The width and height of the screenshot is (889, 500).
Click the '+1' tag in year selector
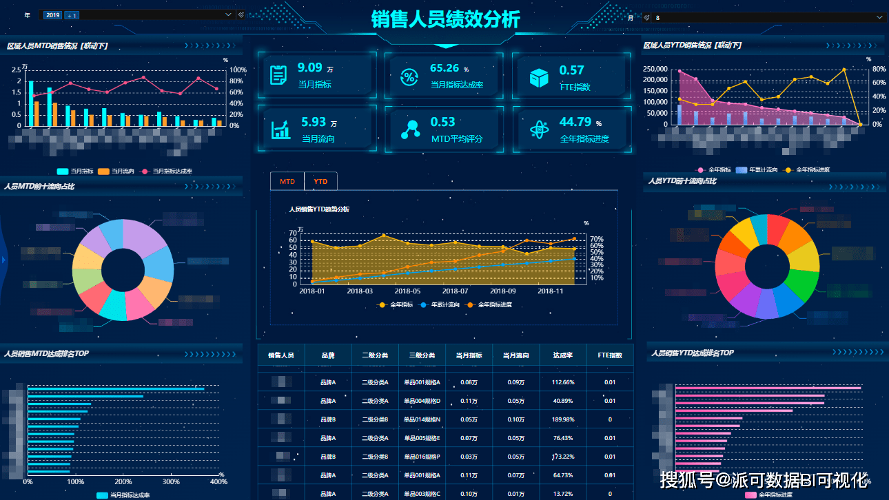click(72, 14)
